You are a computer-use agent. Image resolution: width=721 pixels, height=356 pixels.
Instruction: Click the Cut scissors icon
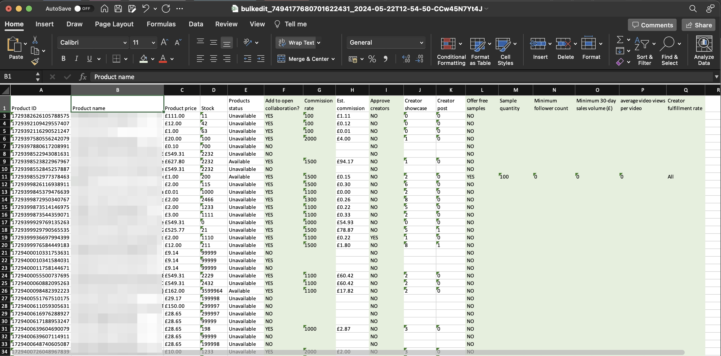[x=35, y=40]
